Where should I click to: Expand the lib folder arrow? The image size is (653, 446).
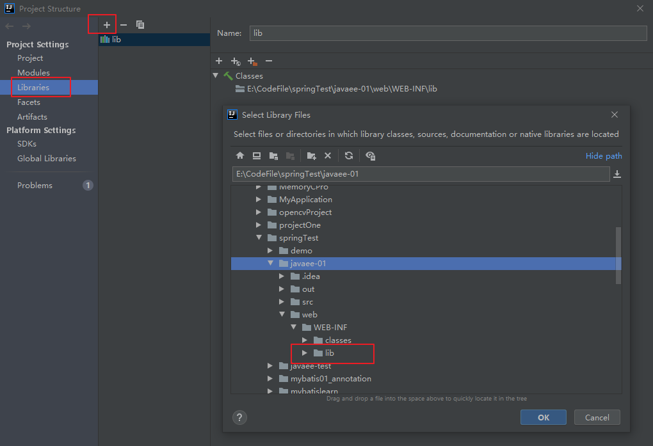click(305, 353)
